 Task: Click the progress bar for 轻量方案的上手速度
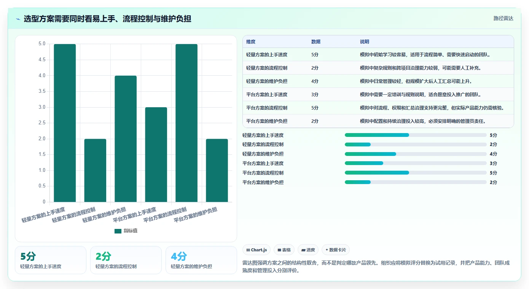pos(416,135)
